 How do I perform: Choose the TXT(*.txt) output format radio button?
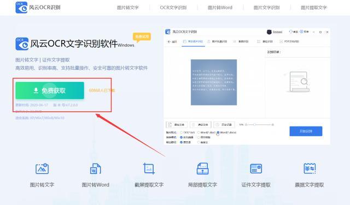181,132
